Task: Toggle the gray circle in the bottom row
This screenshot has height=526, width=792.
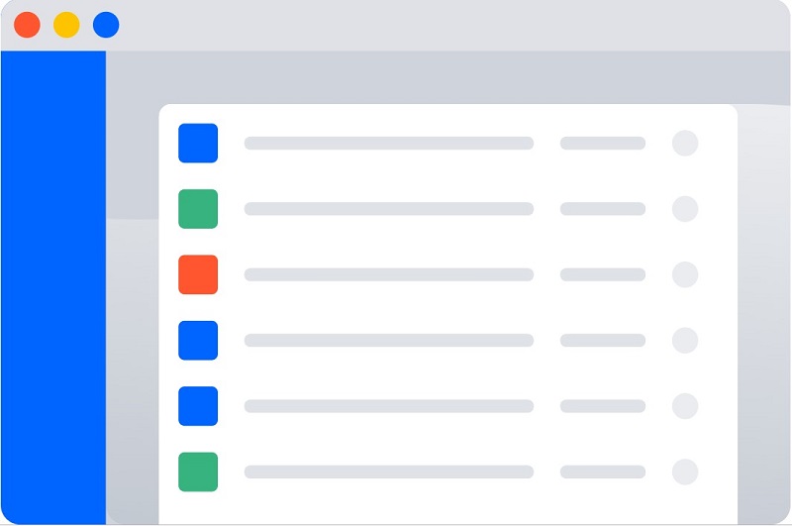Action: click(685, 472)
